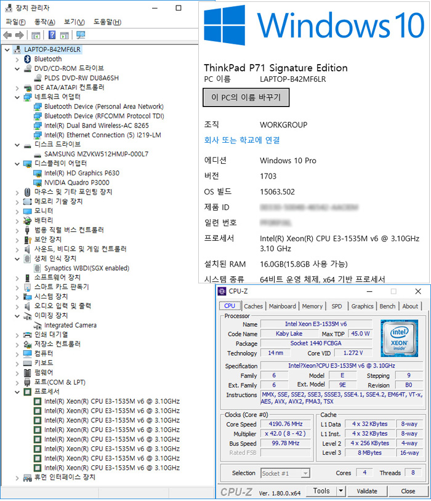Open the CPU-Z Tools dropdown arrow
Screen dimensions: 431x501
point(341,491)
